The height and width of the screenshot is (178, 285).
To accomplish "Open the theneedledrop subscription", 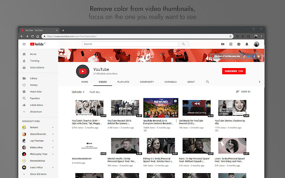I will [38, 161].
